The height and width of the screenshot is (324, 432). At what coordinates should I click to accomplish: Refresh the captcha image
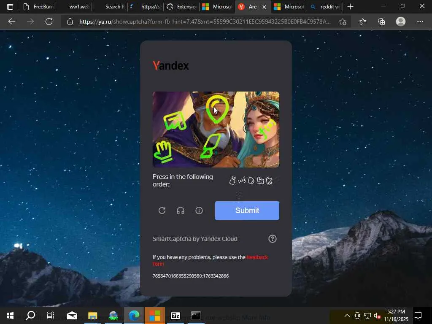[162, 211]
